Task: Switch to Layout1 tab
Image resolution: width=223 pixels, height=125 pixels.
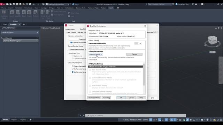Action: click(14, 119)
